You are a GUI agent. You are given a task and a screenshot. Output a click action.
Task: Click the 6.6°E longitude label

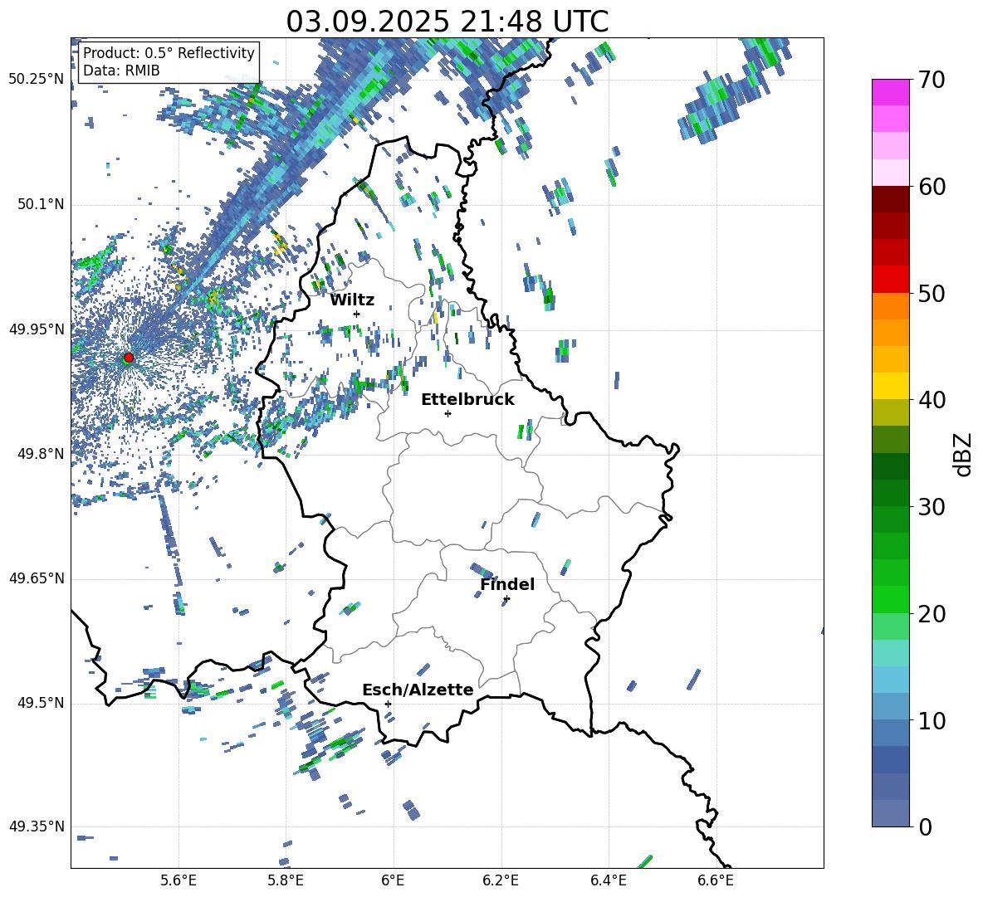[x=716, y=880]
